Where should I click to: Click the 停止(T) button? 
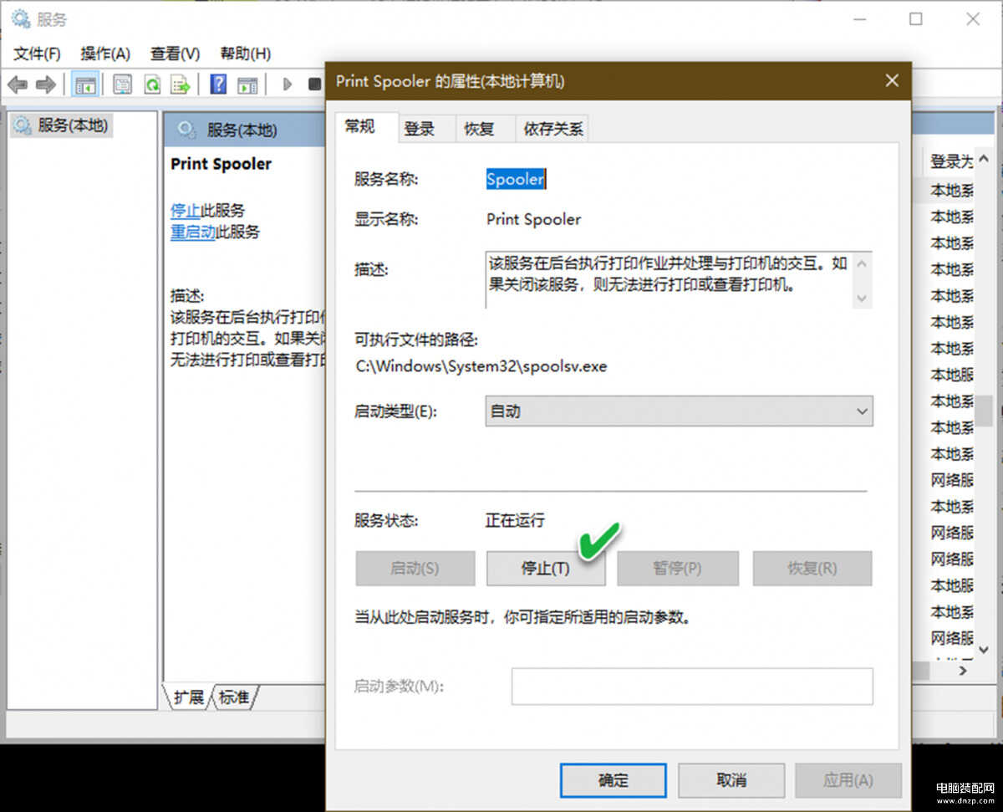pos(546,568)
